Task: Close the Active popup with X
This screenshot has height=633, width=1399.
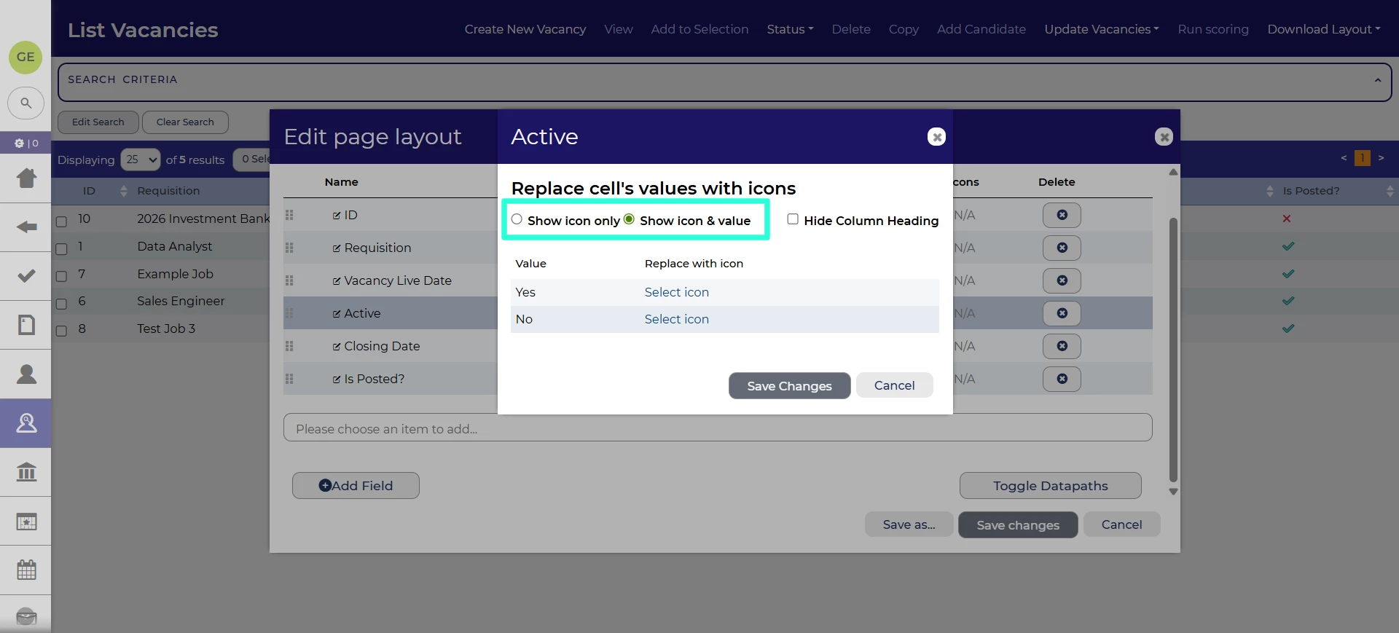Action: coord(936,136)
